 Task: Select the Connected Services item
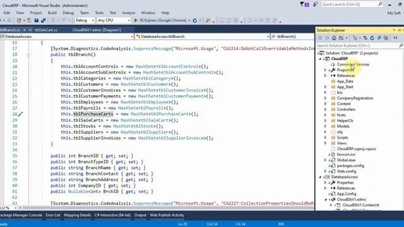353,64
